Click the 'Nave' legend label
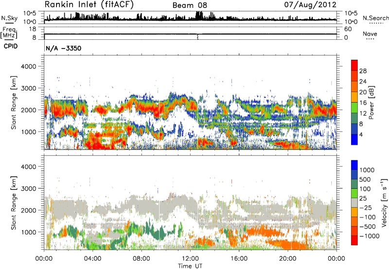 (370, 34)
